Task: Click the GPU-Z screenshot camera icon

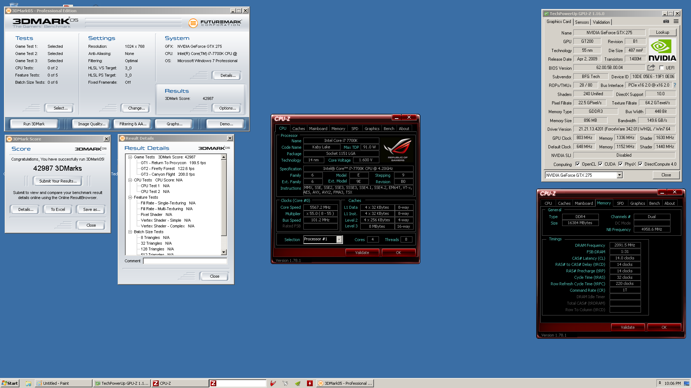Action: (x=666, y=22)
